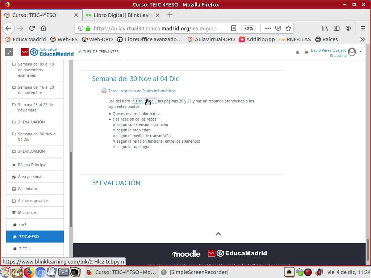This screenshot has height=278, width=371.
Task: Bookmark this page with the star icon
Action: coord(288,28)
